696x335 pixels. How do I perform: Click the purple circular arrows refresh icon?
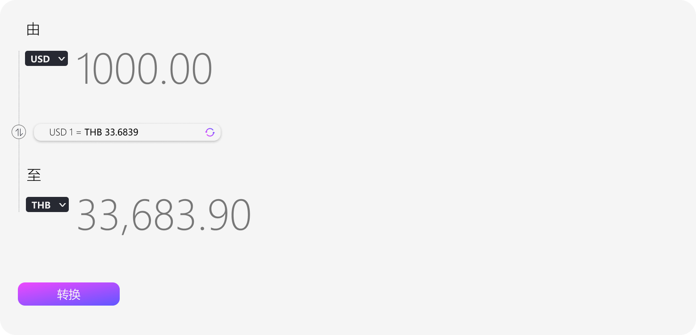(x=210, y=132)
